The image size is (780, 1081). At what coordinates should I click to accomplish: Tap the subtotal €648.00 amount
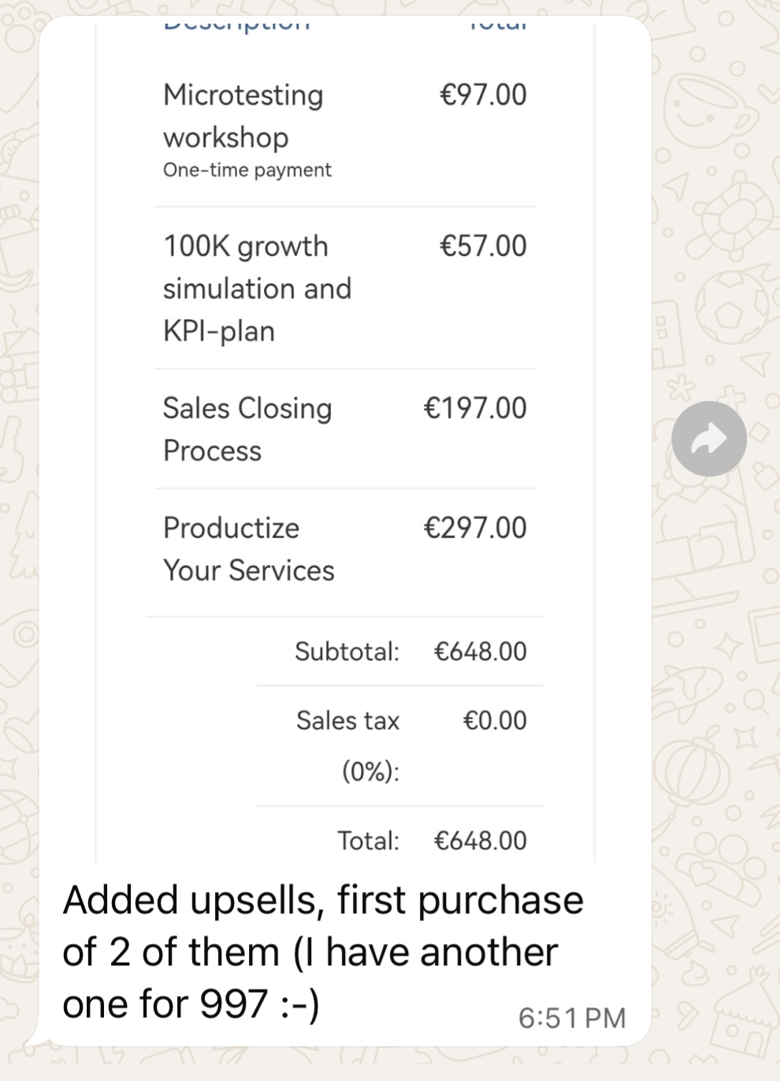pyautogui.click(x=480, y=652)
